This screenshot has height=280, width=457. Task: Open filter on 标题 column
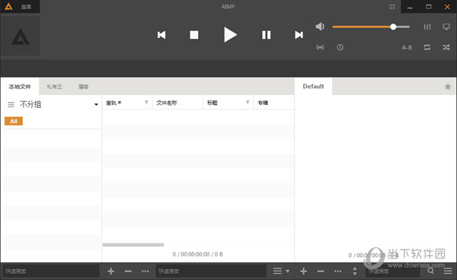[248, 103]
